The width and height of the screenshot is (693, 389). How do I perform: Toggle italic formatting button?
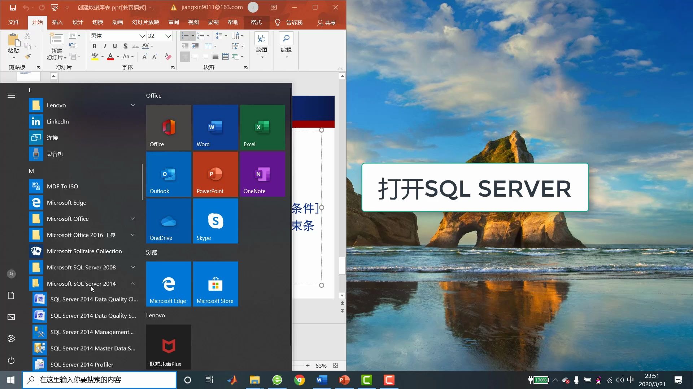click(105, 46)
